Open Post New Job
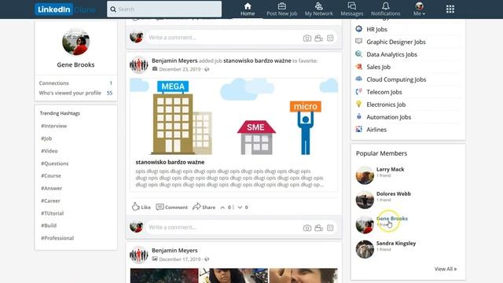This screenshot has height=283, width=503. pyautogui.click(x=282, y=9)
